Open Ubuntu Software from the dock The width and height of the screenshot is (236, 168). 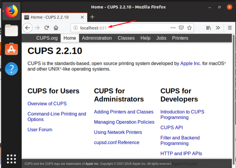[11, 49]
